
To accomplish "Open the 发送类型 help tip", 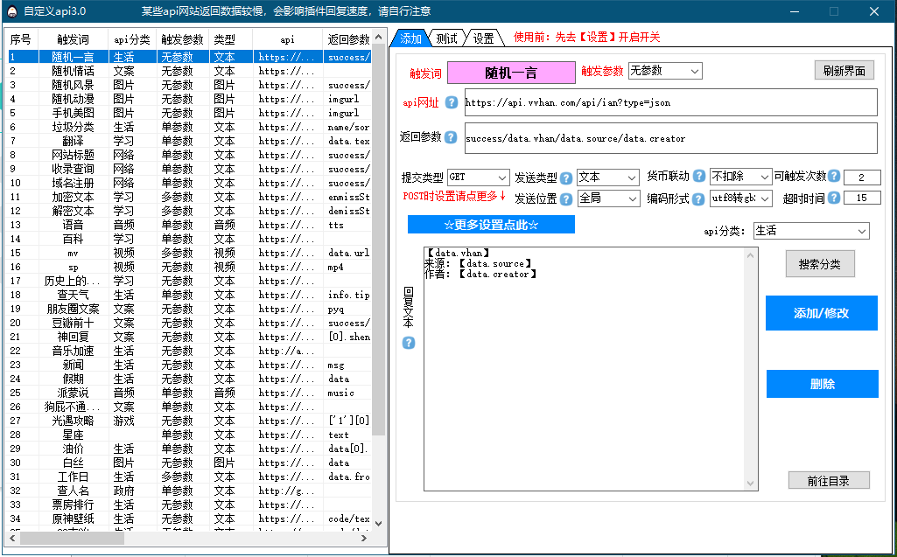I will [x=567, y=176].
